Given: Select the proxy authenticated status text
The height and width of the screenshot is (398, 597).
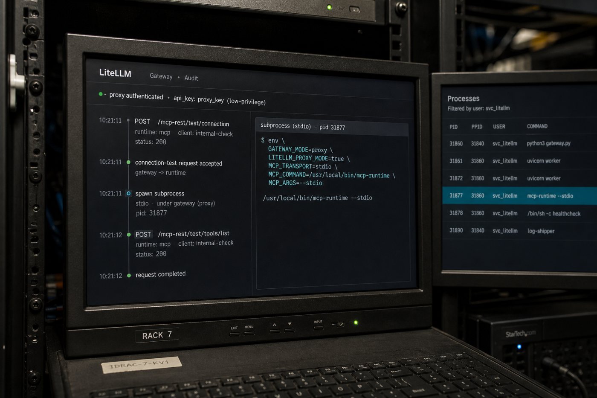Looking at the screenshot, I should pos(136,96).
